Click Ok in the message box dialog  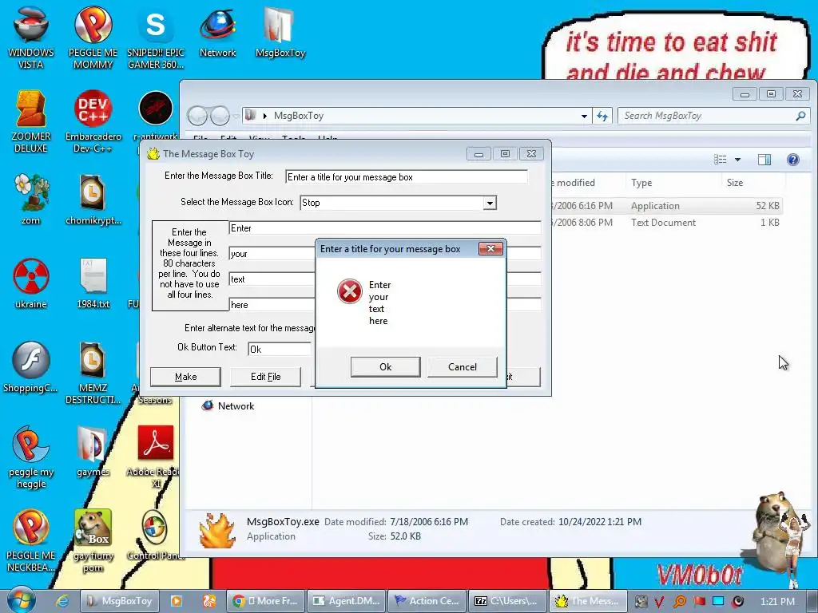click(x=386, y=367)
